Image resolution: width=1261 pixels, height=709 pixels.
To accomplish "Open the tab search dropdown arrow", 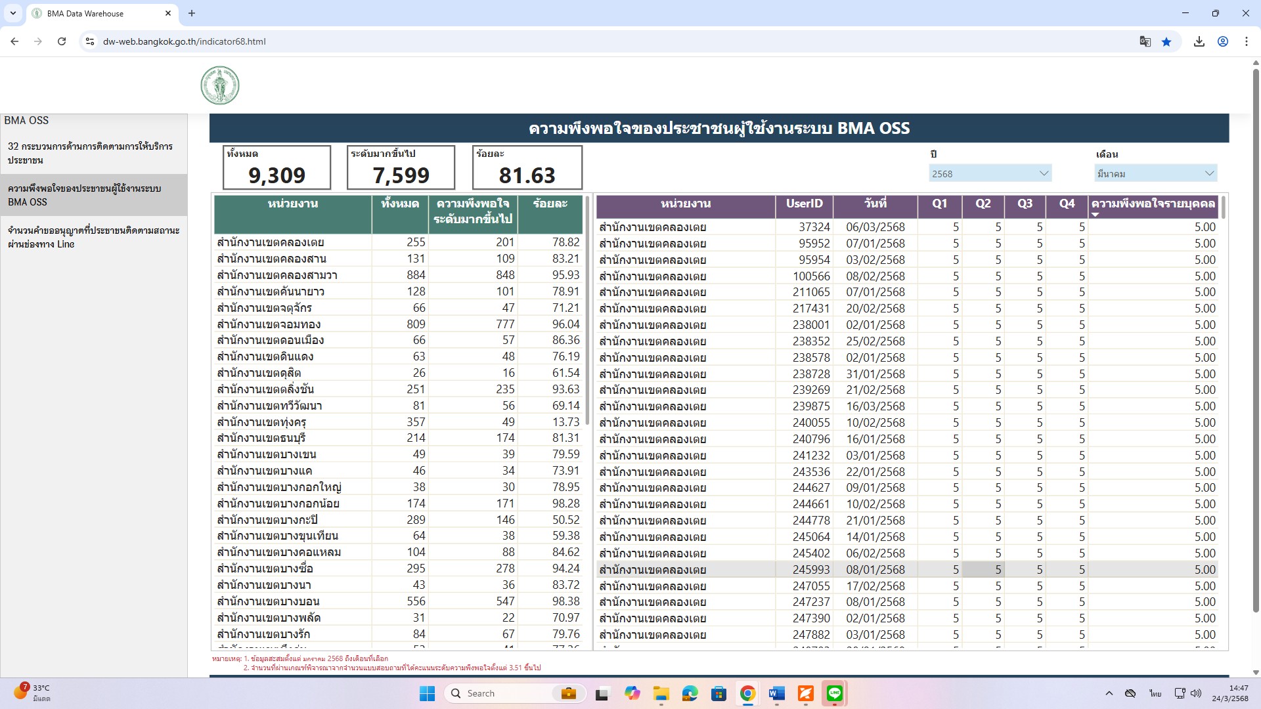I will click(12, 13).
